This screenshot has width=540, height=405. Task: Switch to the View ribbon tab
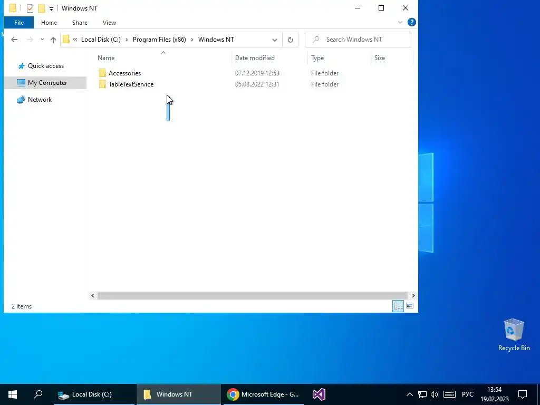(x=109, y=23)
